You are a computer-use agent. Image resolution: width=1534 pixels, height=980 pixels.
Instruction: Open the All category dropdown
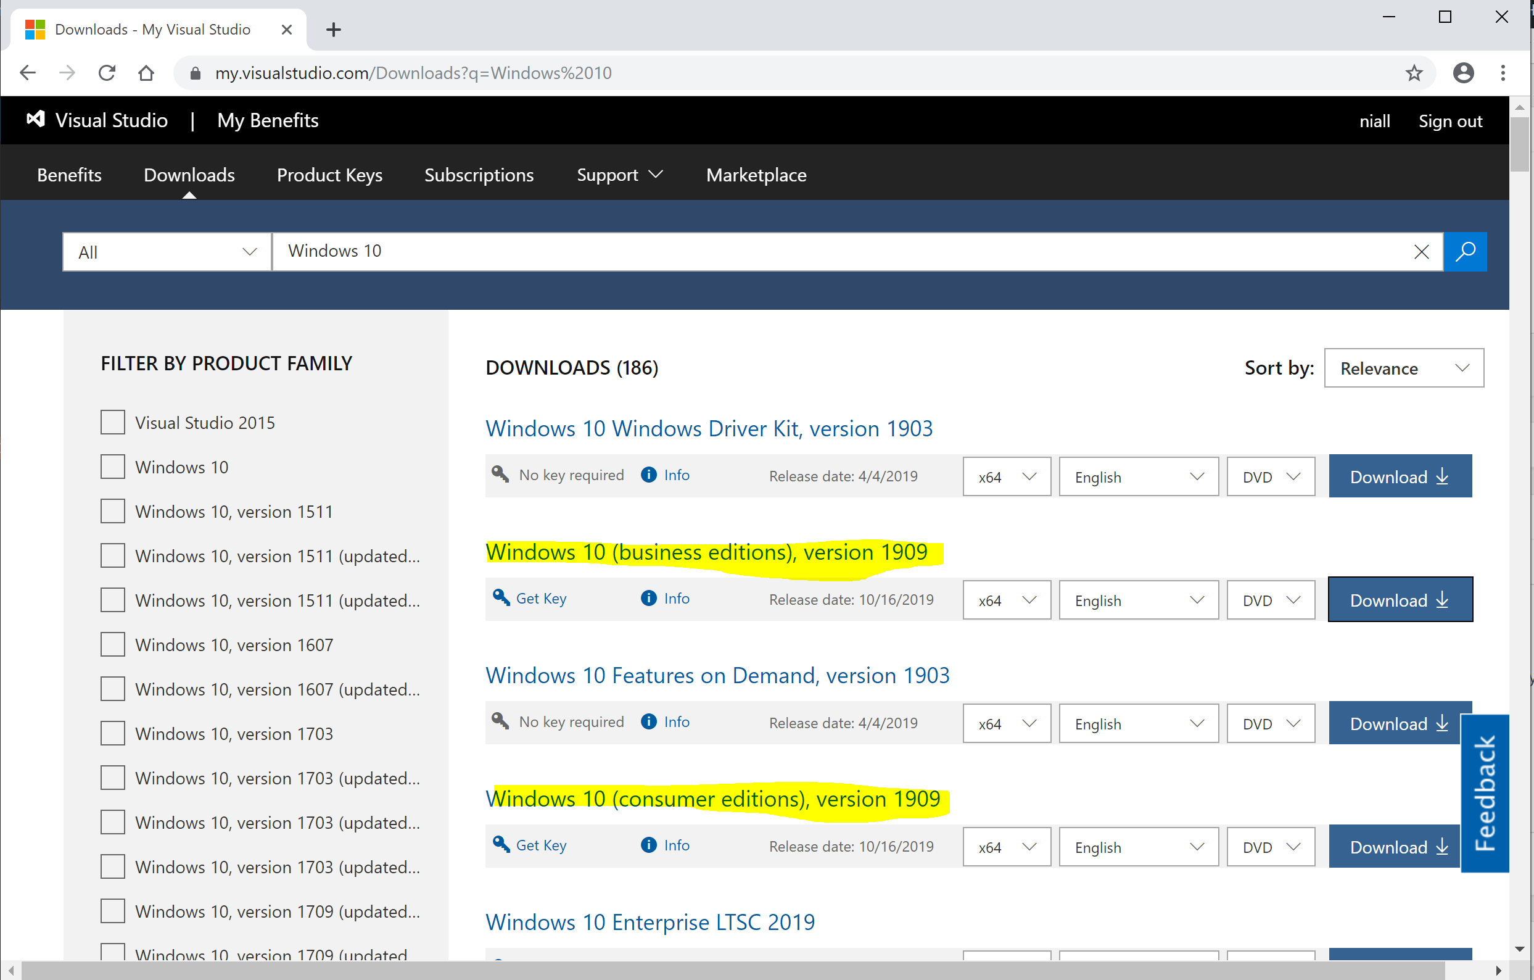(167, 252)
